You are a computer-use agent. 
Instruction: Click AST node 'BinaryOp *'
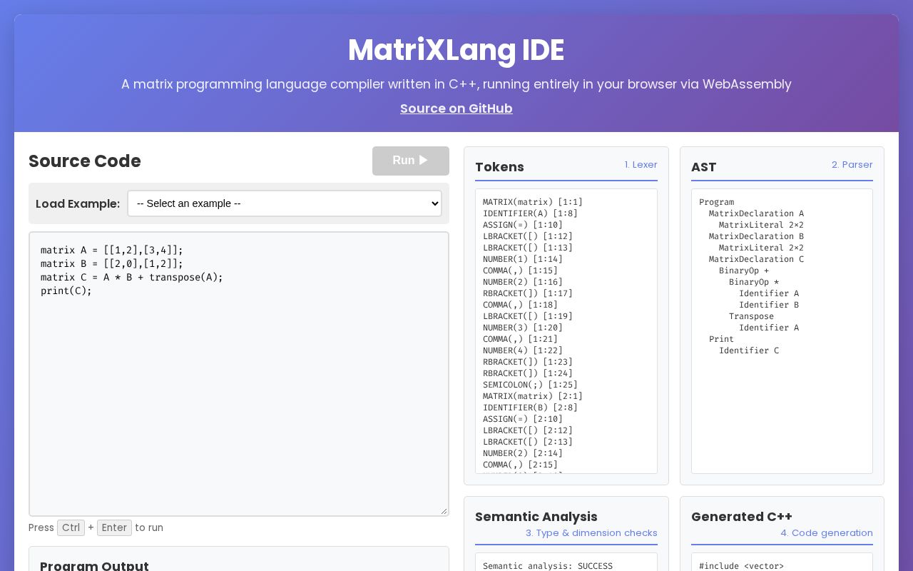[754, 282]
